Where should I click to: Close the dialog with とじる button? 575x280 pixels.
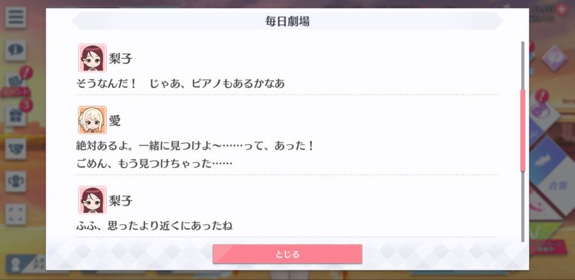pyautogui.click(x=287, y=254)
